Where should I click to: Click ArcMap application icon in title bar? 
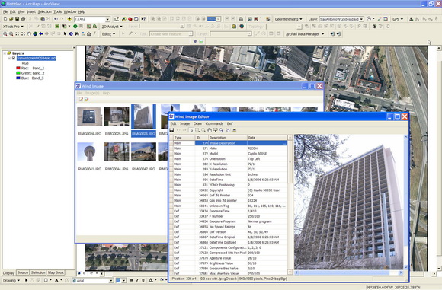click(x=3, y=4)
